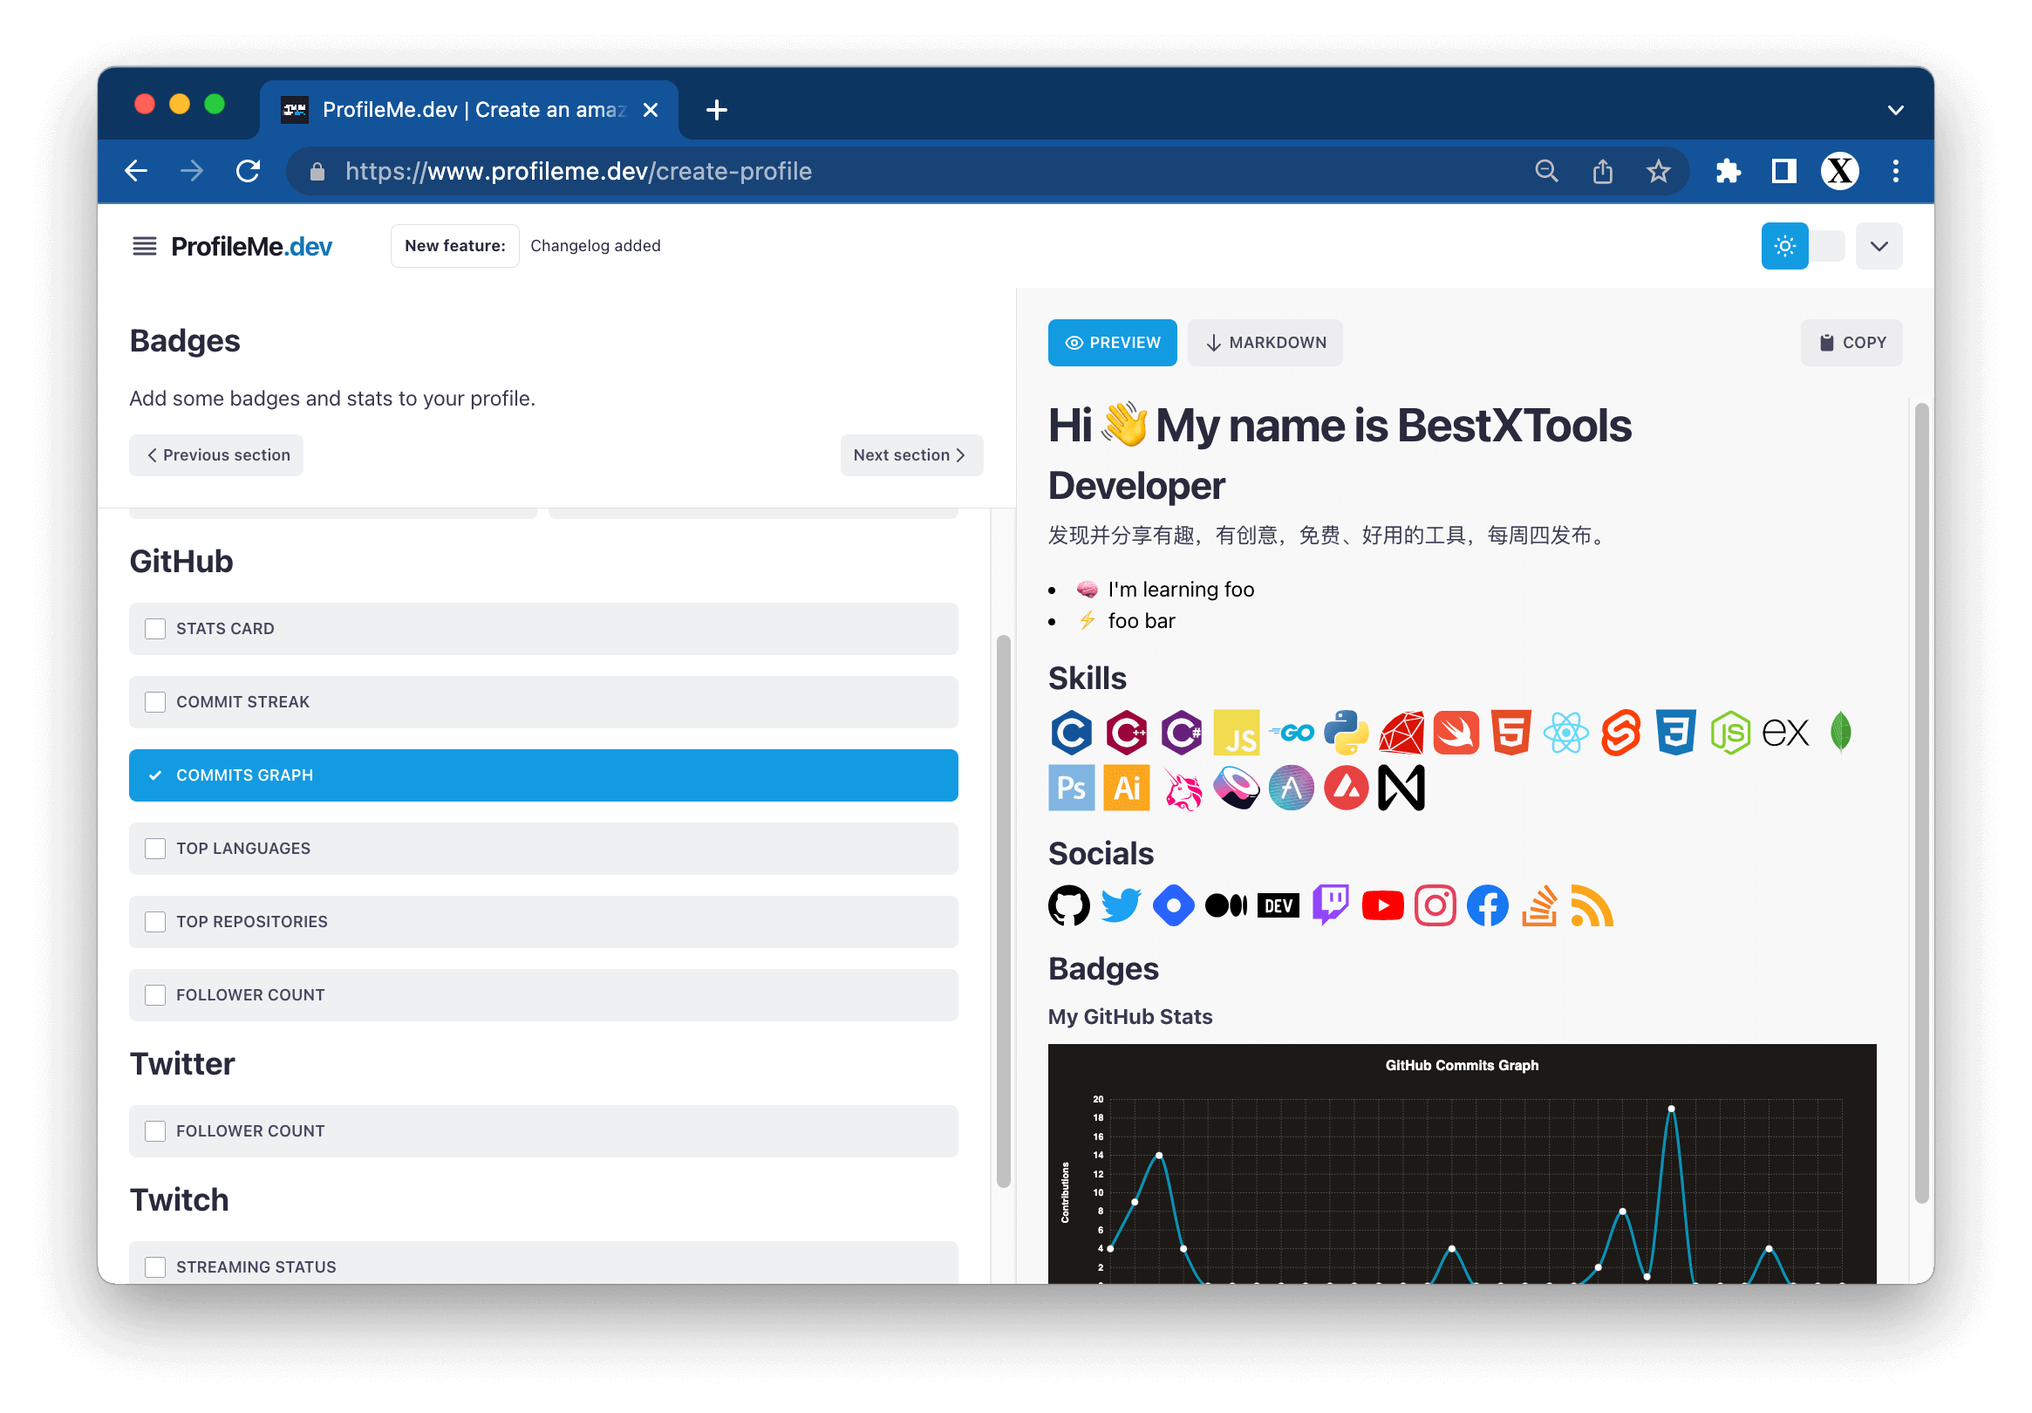Open the browser tab list chevron
This screenshot has height=1413, width=2032.
click(x=1895, y=111)
